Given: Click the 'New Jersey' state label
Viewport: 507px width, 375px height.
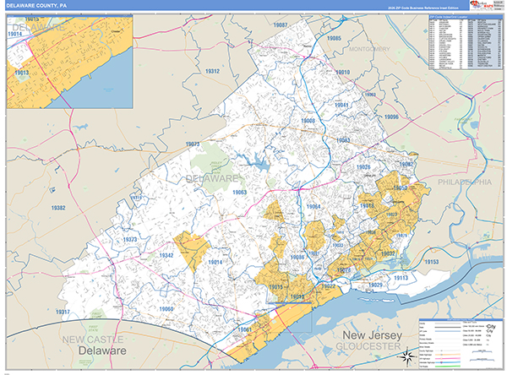Looking at the screenshot, I should [x=372, y=335].
